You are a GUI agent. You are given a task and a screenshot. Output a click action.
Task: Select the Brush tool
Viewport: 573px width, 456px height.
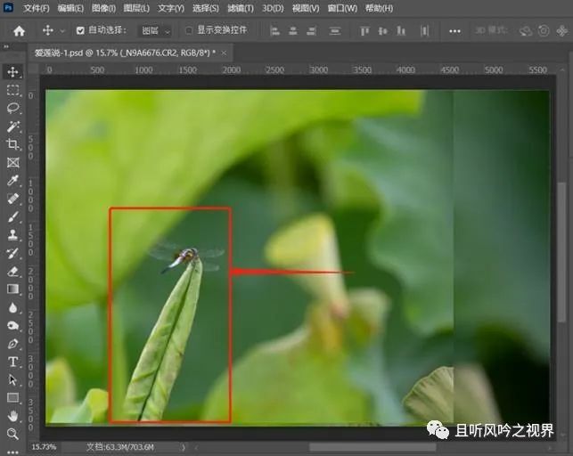pyautogui.click(x=12, y=216)
